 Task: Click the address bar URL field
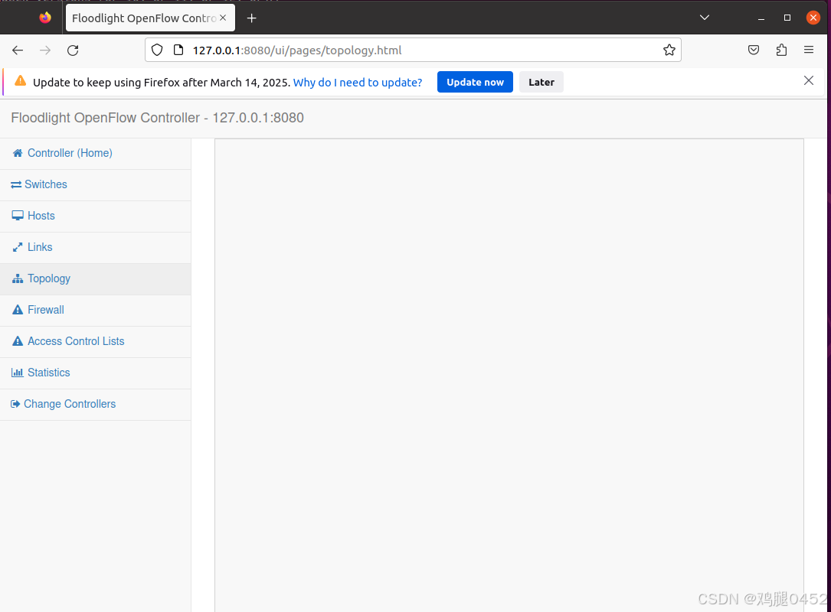point(413,50)
